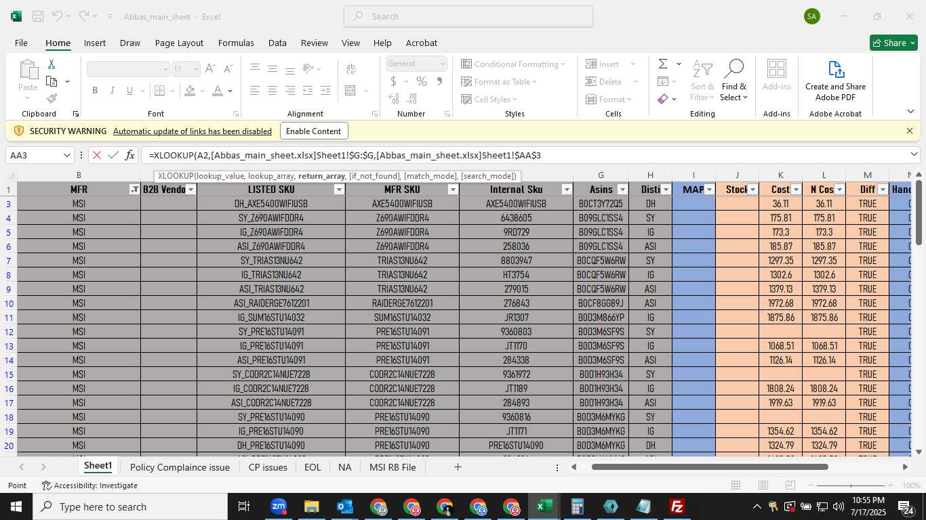Image resolution: width=926 pixels, height=520 pixels.
Task: Switch to Formulas ribbon tab
Action: point(236,43)
